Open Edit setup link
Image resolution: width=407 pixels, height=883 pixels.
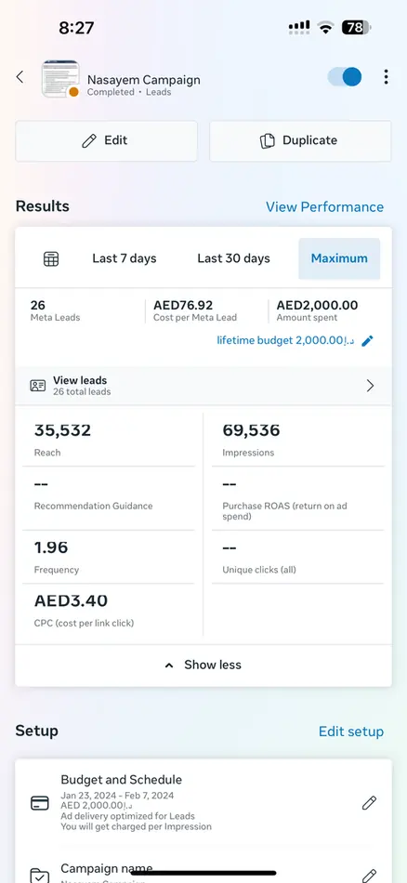click(351, 731)
